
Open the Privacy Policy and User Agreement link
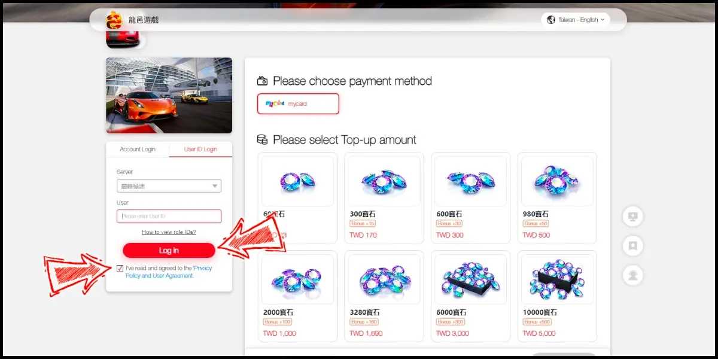[169, 272]
